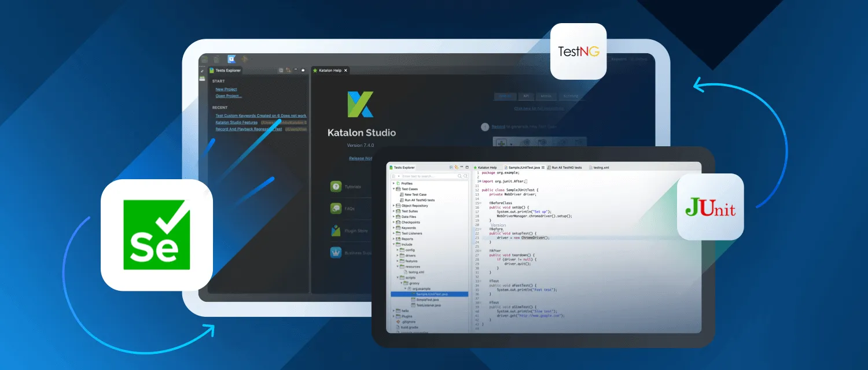Click Link with Editor icon in light Tests Explorer
Viewport: 868px width, 370px height.
coord(457,167)
